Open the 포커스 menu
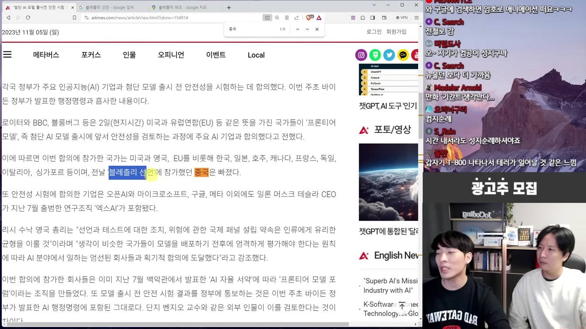Image resolution: width=586 pixels, height=329 pixels. tap(91, 55)
